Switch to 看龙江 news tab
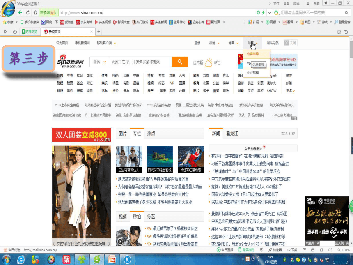This screenshot has height=265, width=353. (x=232, y=134)
